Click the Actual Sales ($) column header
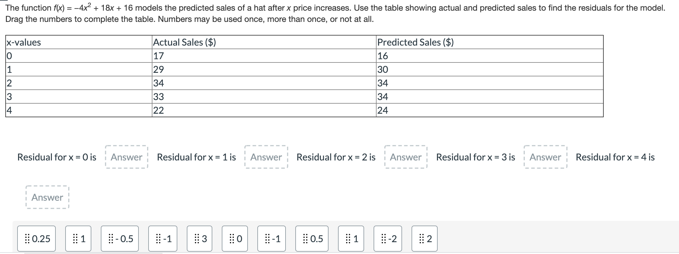The width and height of the screenshot is (679, 254). (x=184, y=42)
